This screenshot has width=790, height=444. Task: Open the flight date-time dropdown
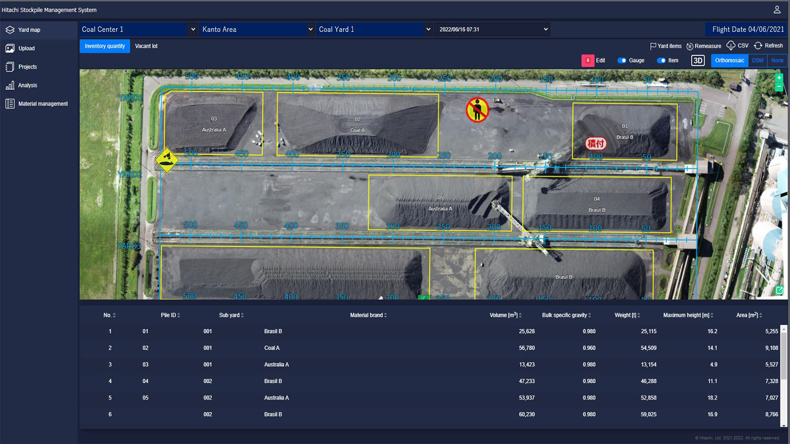tap(491, 29)
